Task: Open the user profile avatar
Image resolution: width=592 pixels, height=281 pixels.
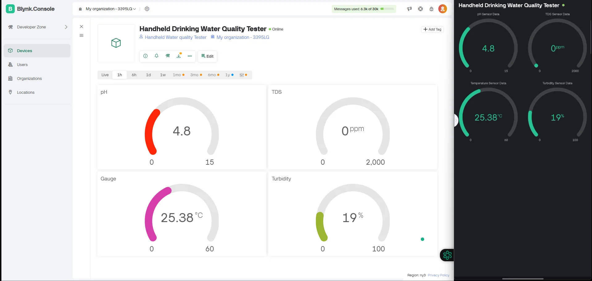Action: click(x=443, y=9)
